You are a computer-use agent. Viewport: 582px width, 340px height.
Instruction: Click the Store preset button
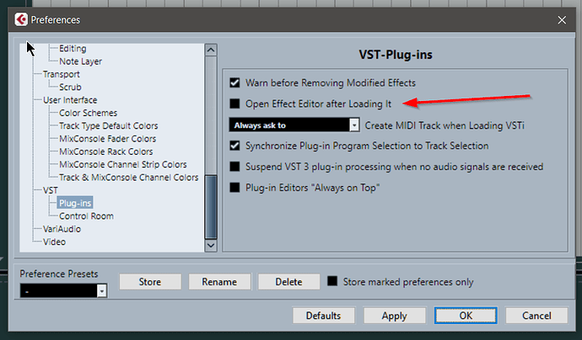pos(149,282)
